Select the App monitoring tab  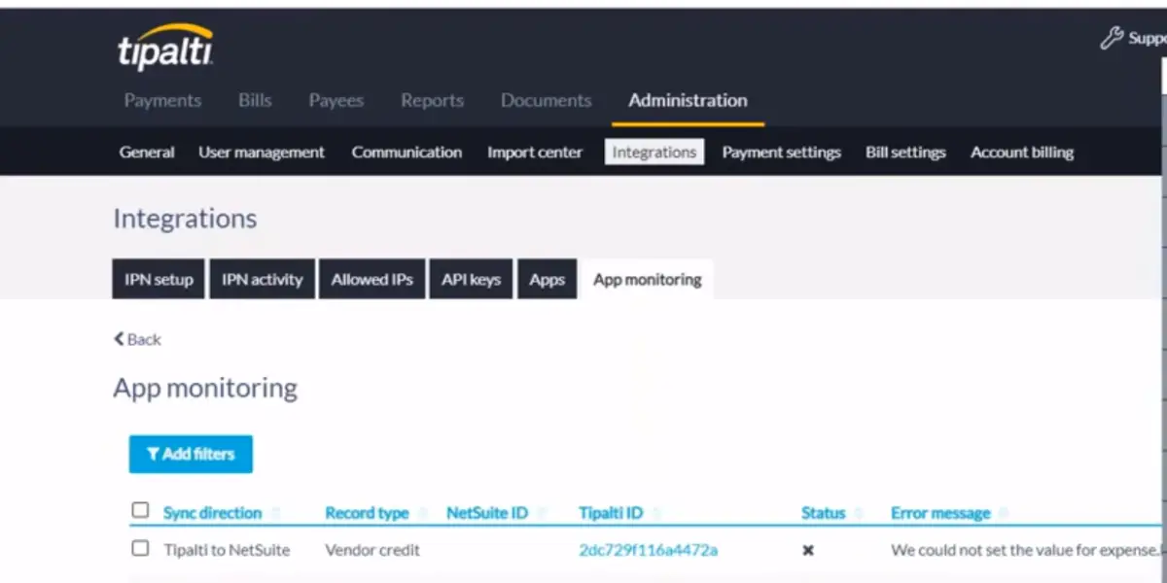point(647,279)
